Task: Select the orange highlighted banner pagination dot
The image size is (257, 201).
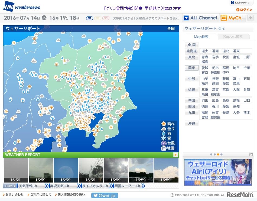Action: point(218,154)
